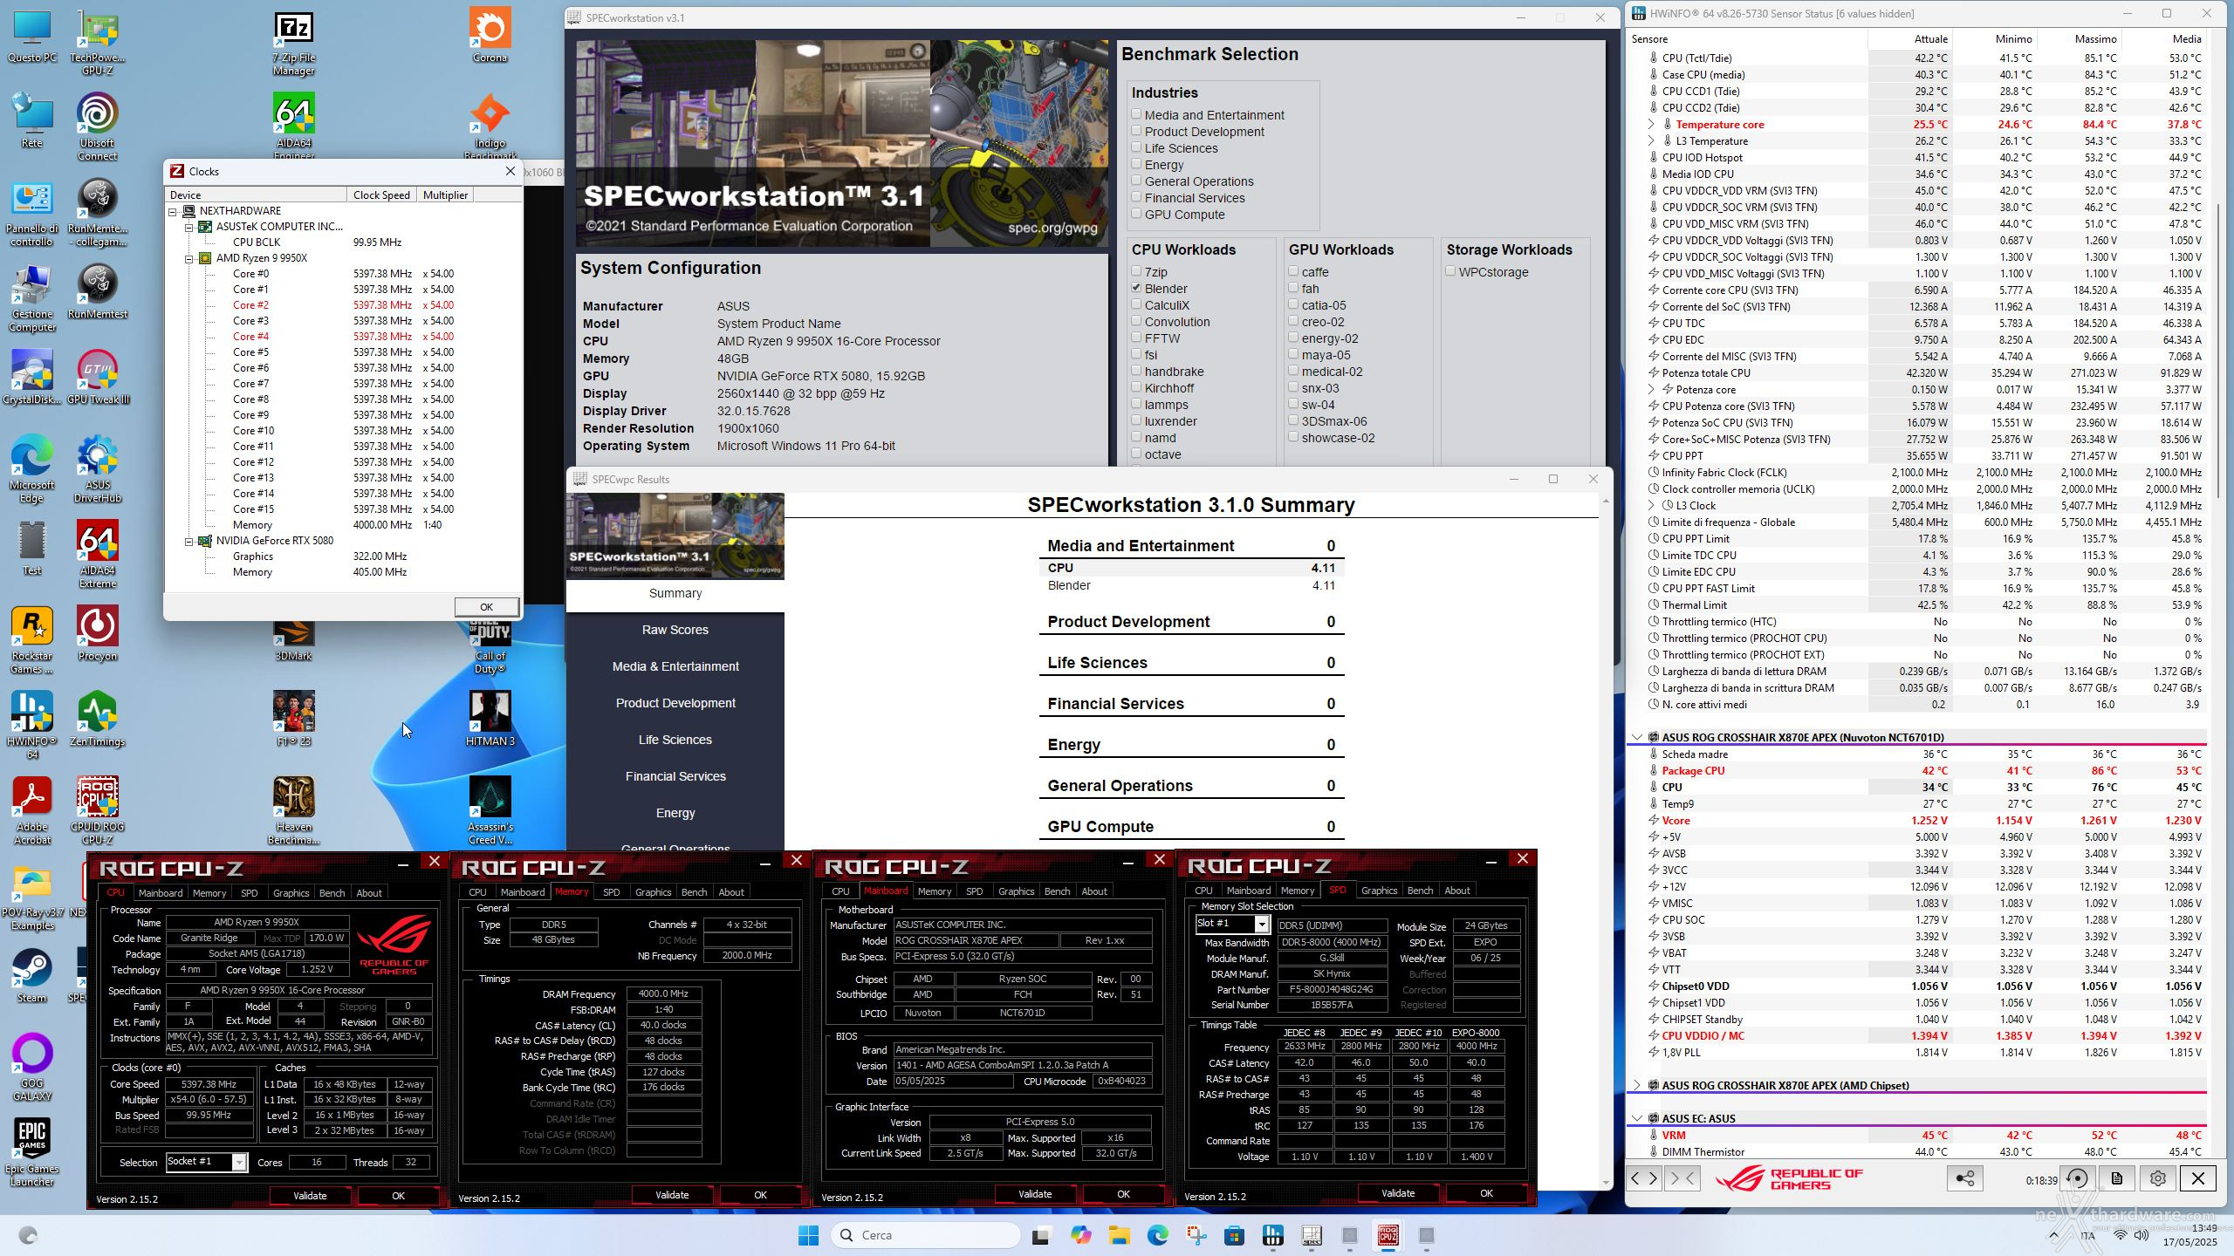Check caffe GPU workload checkbox
Image resolution: width=2234 pixels, height=1256 pixels.
(x=1293, y=271)
